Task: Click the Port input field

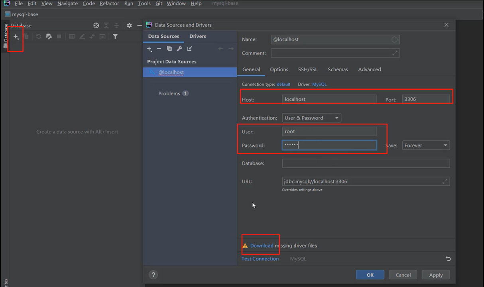Action: (426, 99)
